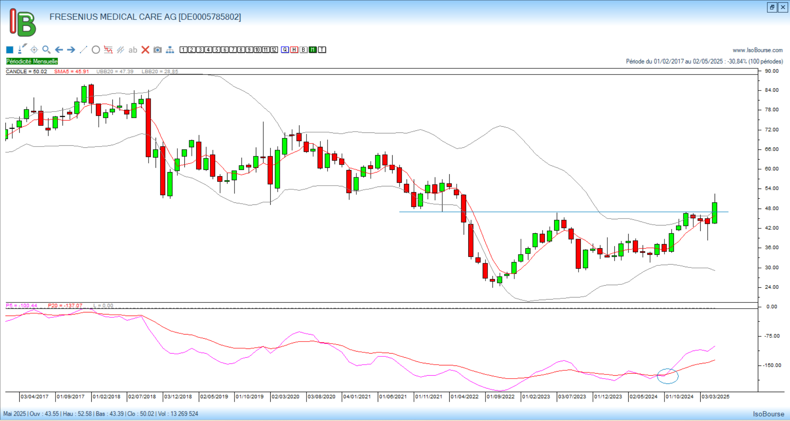The width and height of the screenshot is (790, 421).
Task: Click the 48.00 price axis label
Action: (771, 208)
